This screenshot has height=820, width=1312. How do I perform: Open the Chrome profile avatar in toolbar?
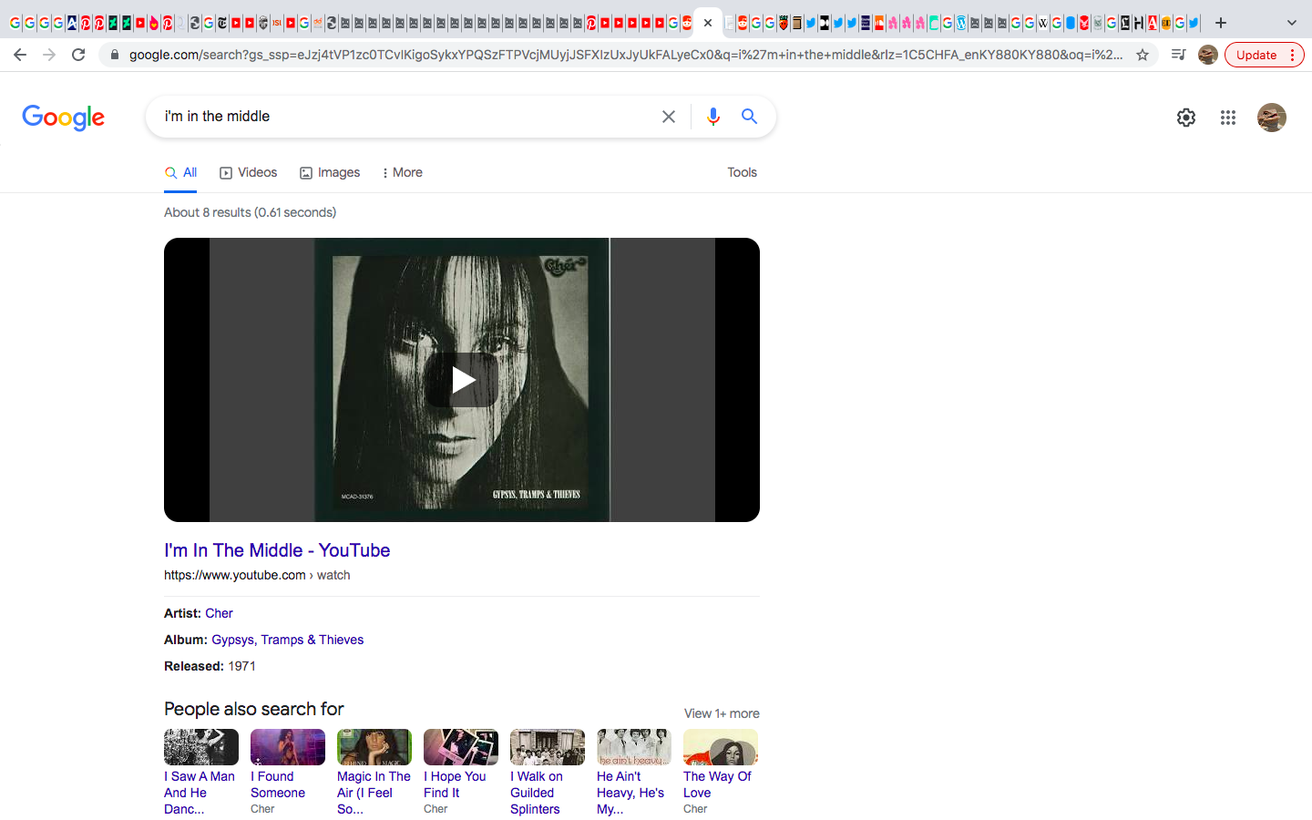[x=1208, y=55]
